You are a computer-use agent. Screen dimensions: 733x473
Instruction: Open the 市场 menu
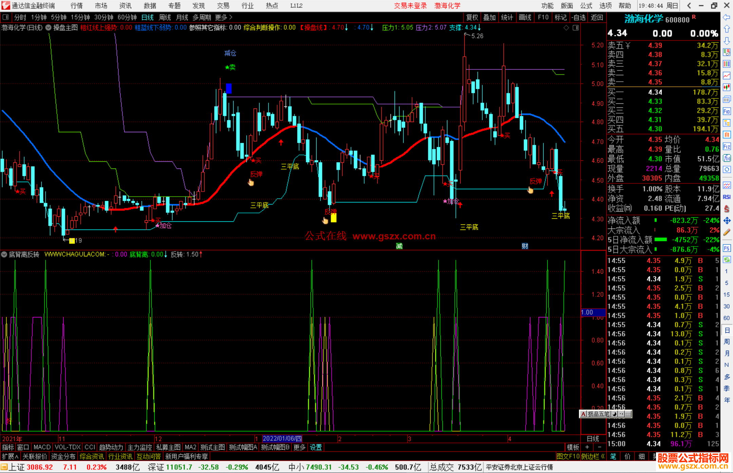[101, 6]
